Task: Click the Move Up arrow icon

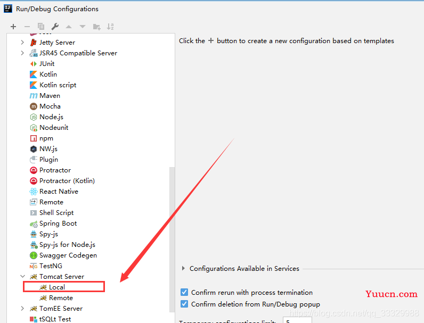Action: click(69, 27)
